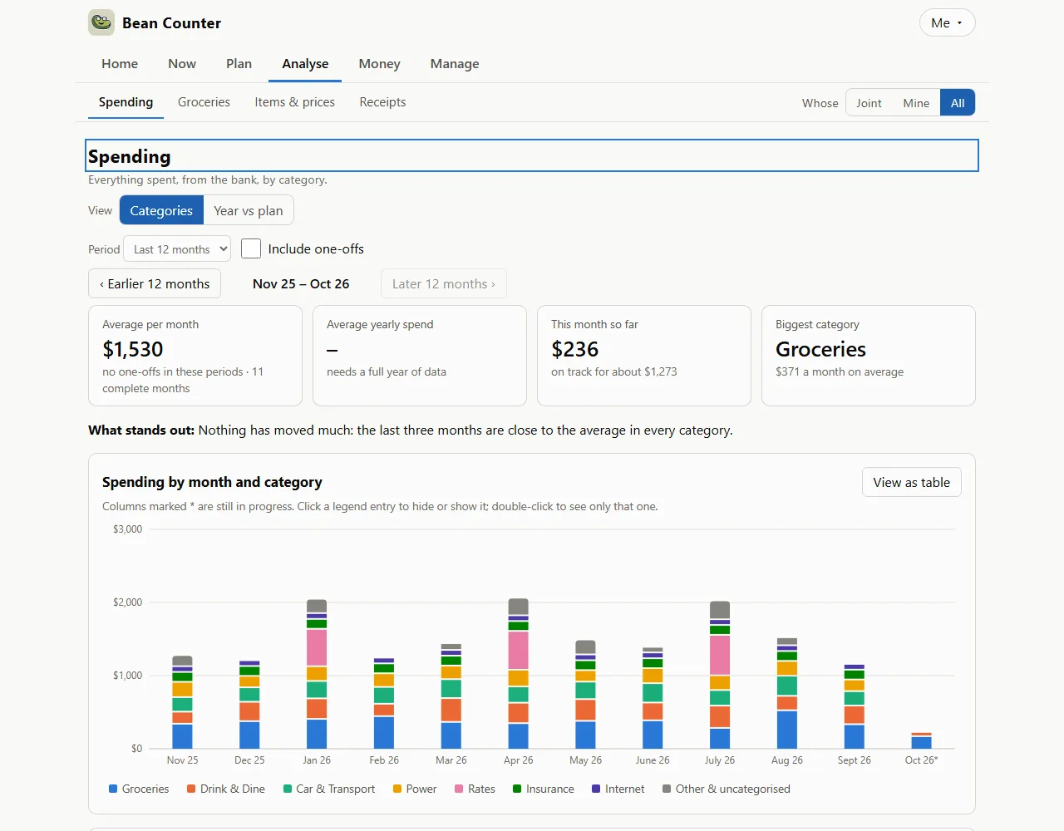
Task: Click the Jan 26 chart column
Action: click(317, 674)
